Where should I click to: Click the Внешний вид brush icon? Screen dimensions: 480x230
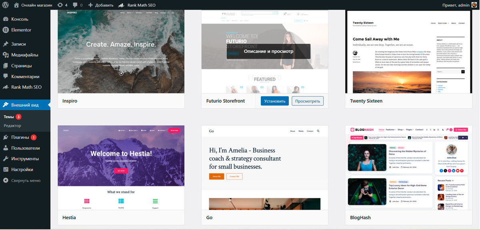(6, 105)
